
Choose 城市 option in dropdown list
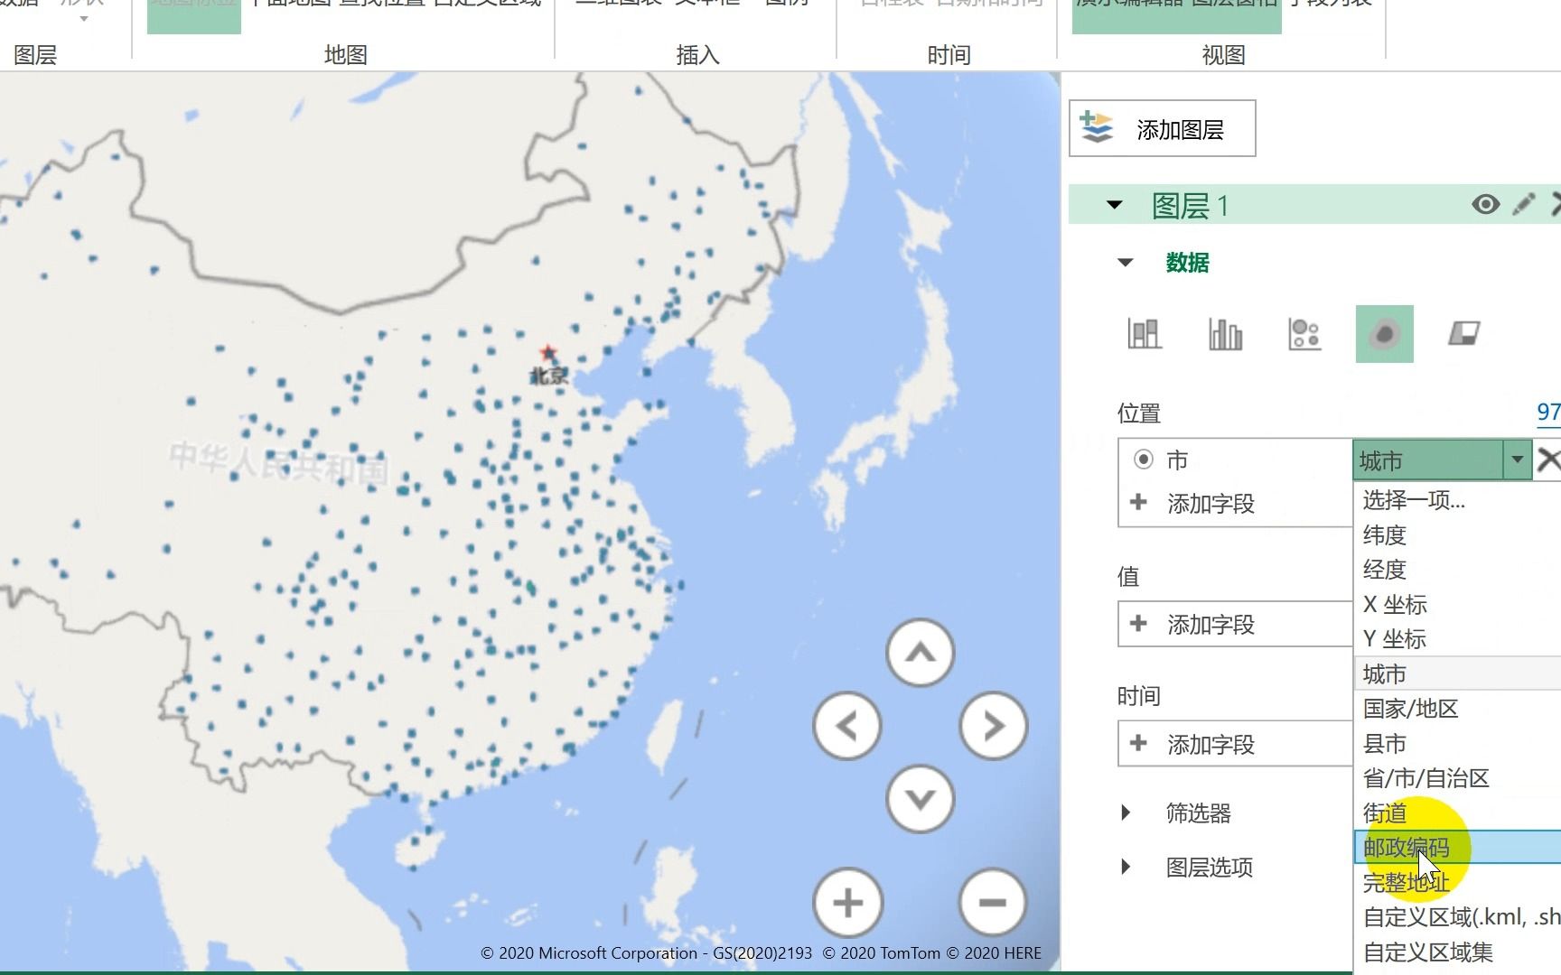[x=1457, y=674]
